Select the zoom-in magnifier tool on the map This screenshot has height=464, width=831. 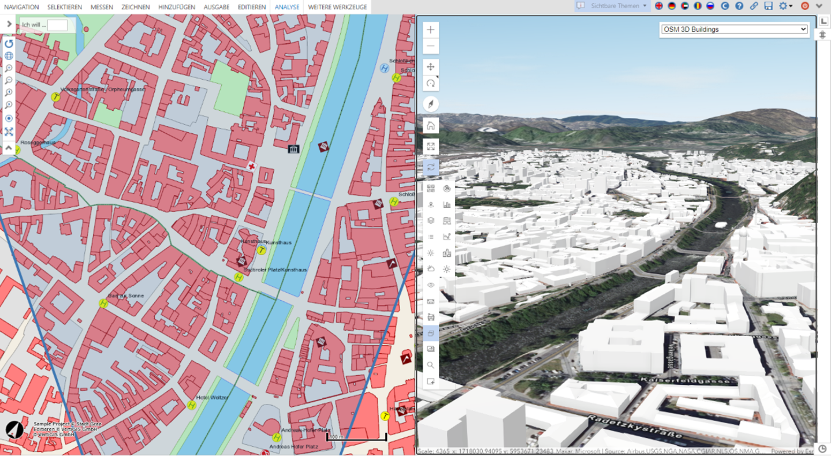click(x=8, y=67)
